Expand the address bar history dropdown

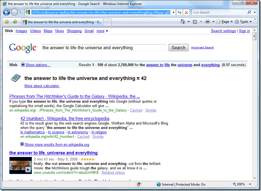pos(174,13)
